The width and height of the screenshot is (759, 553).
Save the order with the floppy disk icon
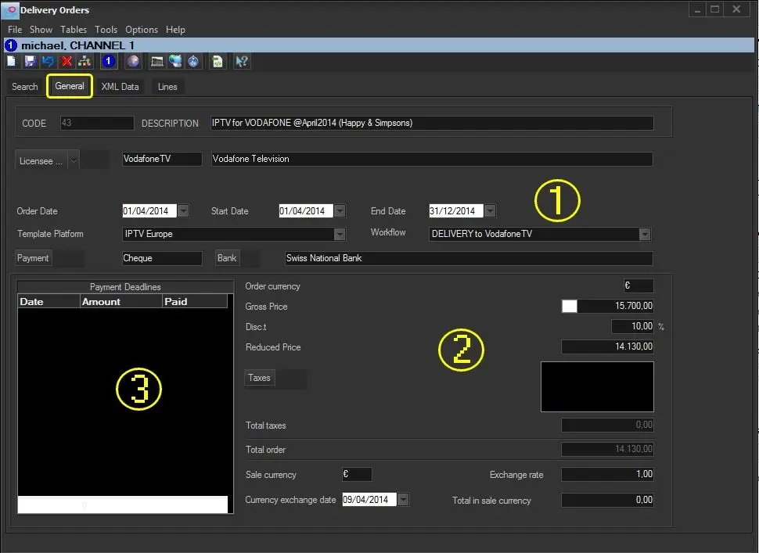[x=30, y=61]
